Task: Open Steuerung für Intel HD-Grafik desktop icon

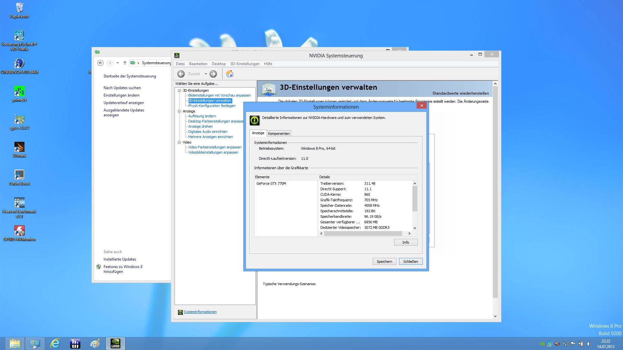Action: point(19,40)
